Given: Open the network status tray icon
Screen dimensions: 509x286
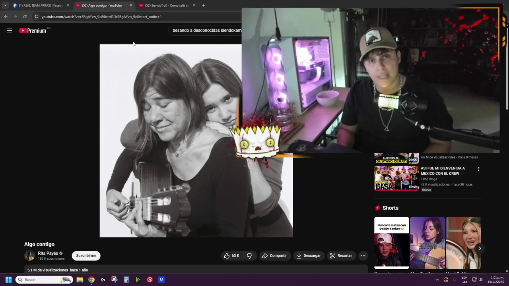Looking at the screenshot, I should pyautogui.click(x=474, y=280).
